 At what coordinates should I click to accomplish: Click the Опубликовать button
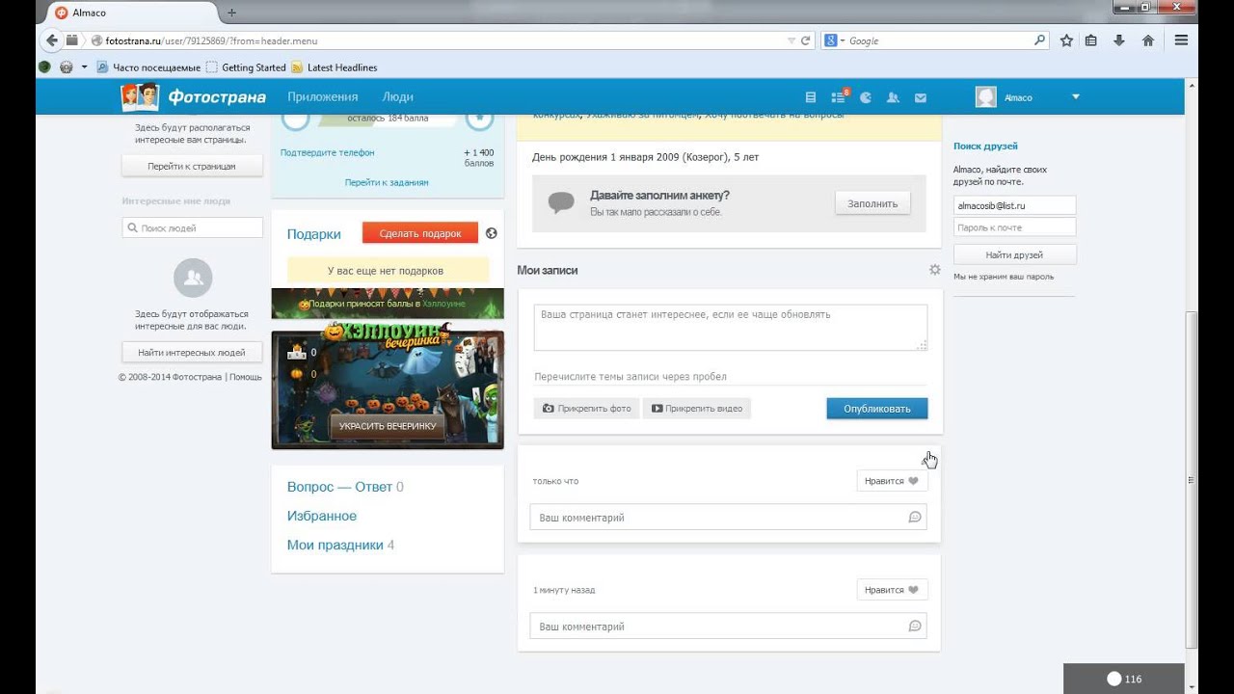tap(877, 409)
